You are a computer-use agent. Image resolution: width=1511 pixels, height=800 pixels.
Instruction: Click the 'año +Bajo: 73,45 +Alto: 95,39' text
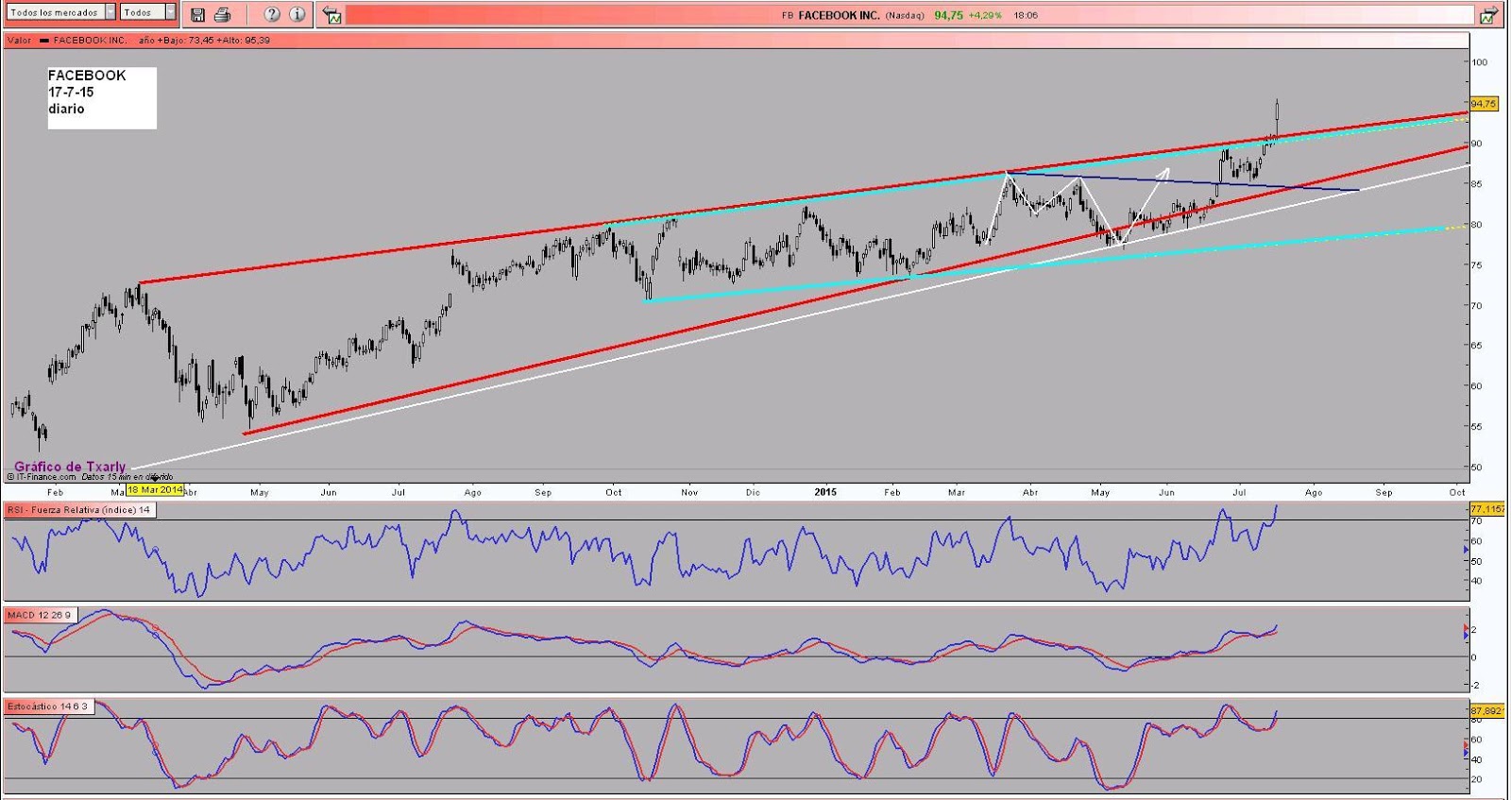(204, 41)
